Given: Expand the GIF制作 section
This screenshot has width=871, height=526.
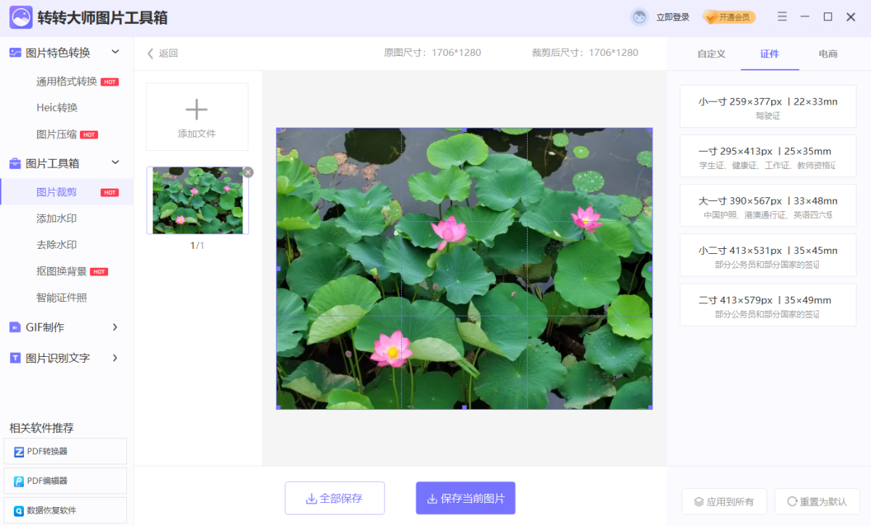Looking at the screenshot, I should point(115,327).
